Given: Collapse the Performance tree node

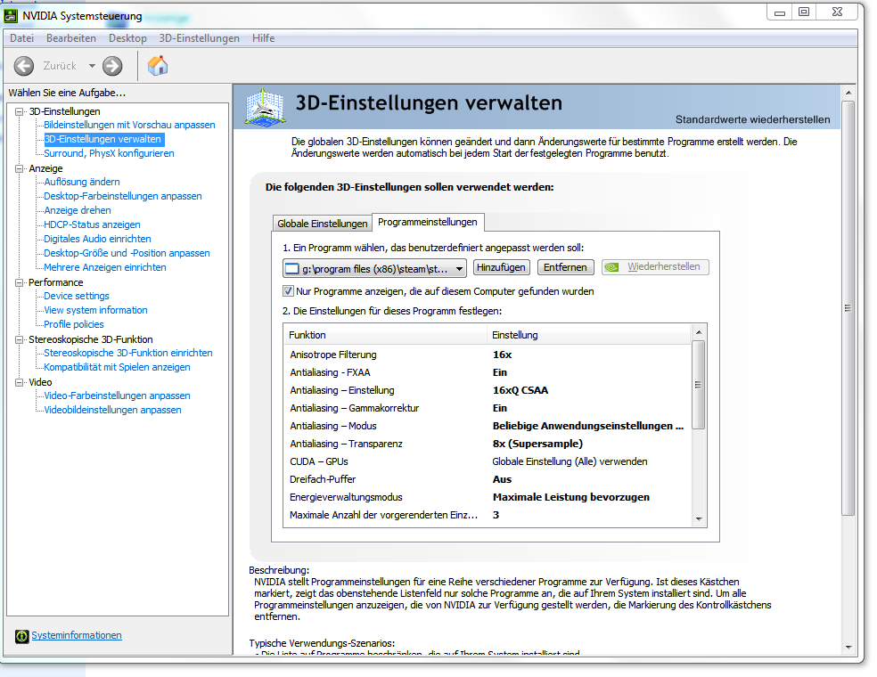Looking at the screenshot, I should click(x=20, y=282).
